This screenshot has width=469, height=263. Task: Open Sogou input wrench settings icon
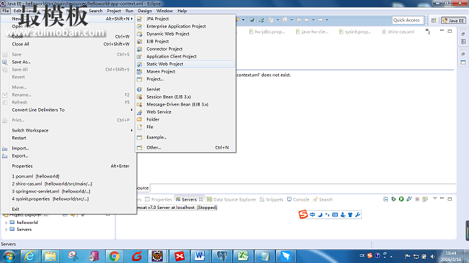pyautogui.click(x=358, y=214)
